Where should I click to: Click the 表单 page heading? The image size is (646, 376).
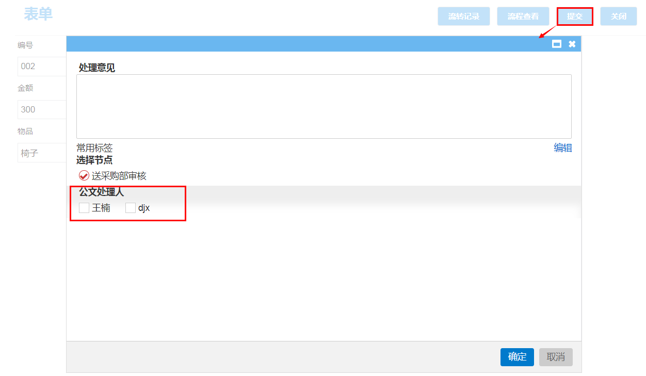38,14
